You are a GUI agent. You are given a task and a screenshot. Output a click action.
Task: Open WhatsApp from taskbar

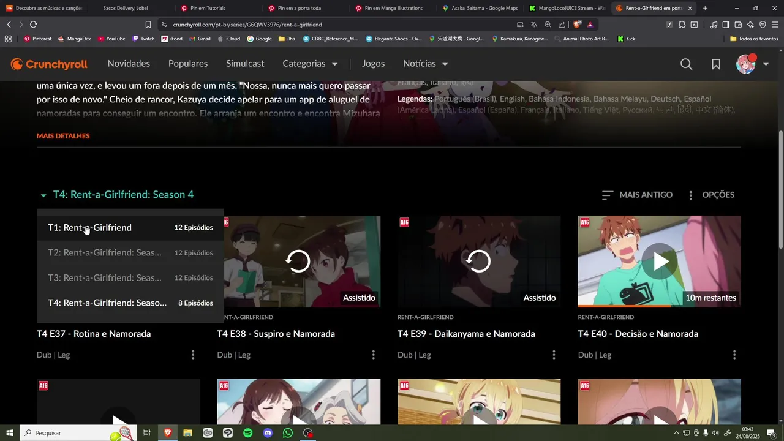288,433
